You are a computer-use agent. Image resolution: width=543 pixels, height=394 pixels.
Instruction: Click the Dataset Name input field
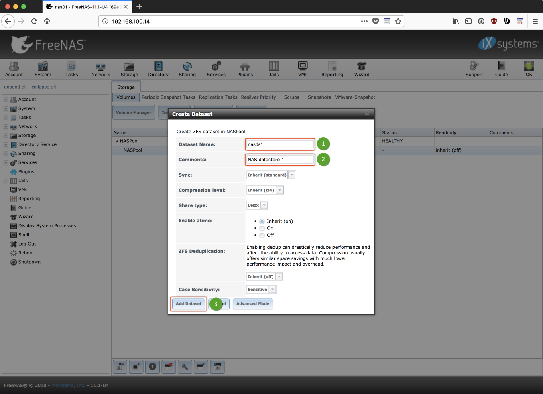point(280,144)
